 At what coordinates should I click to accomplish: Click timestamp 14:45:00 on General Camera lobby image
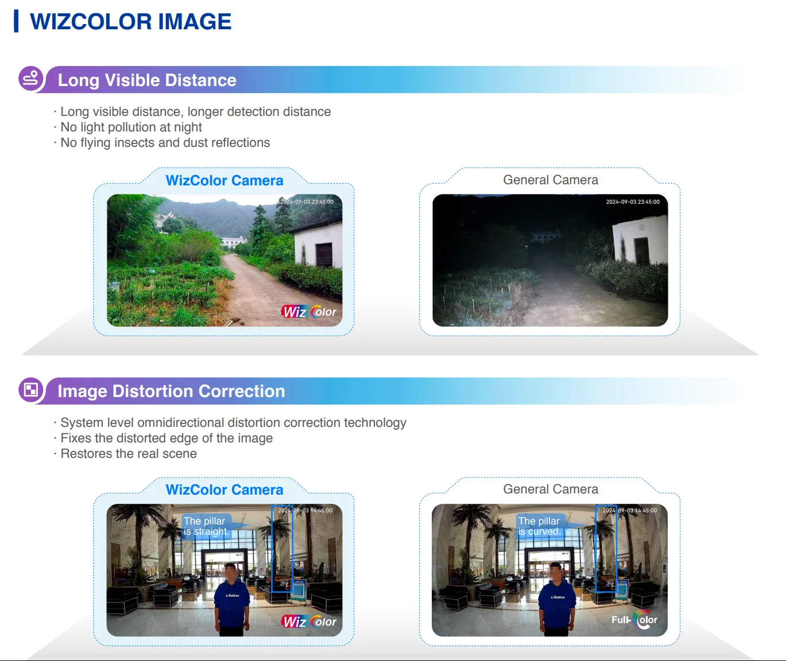[x=629, y=511]
